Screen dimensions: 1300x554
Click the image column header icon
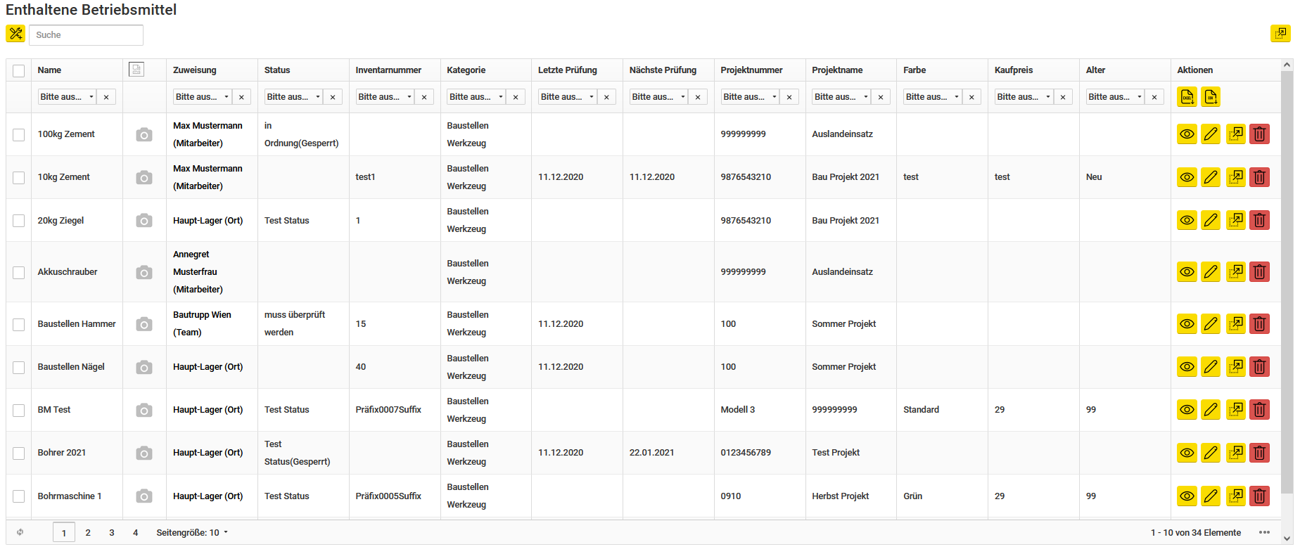coord(136,69)
